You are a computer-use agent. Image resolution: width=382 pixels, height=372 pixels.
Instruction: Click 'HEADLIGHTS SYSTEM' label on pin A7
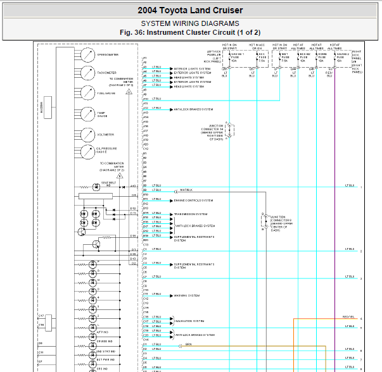pyautogui.click(x=189, y=87)
